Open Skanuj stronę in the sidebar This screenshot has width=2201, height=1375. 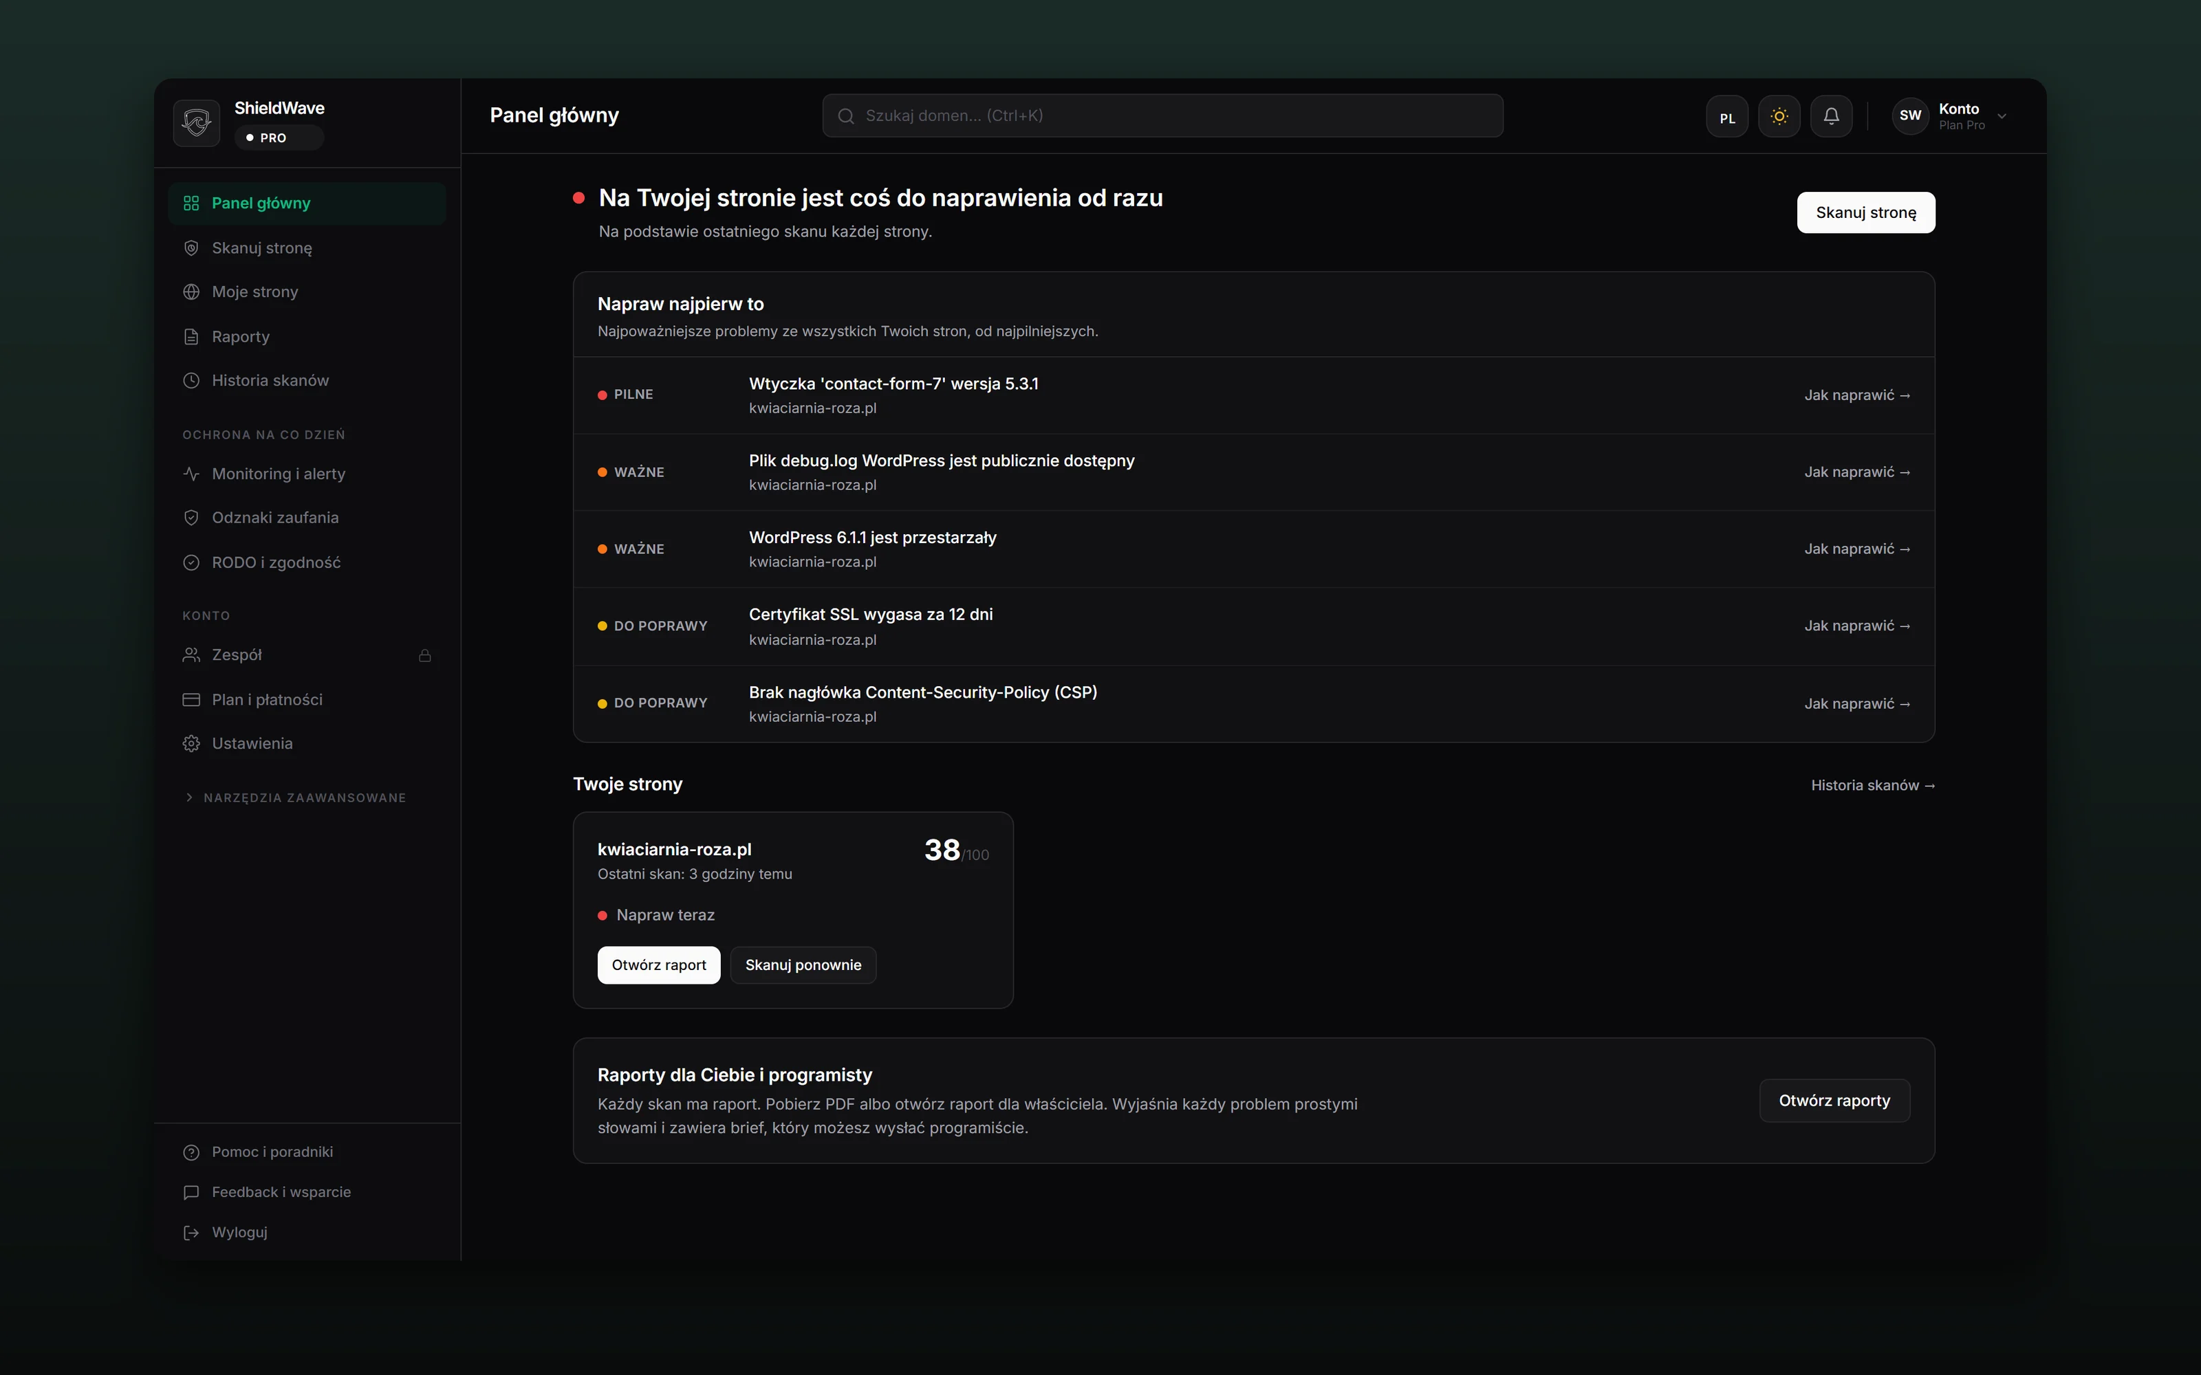tap(307, 247)
